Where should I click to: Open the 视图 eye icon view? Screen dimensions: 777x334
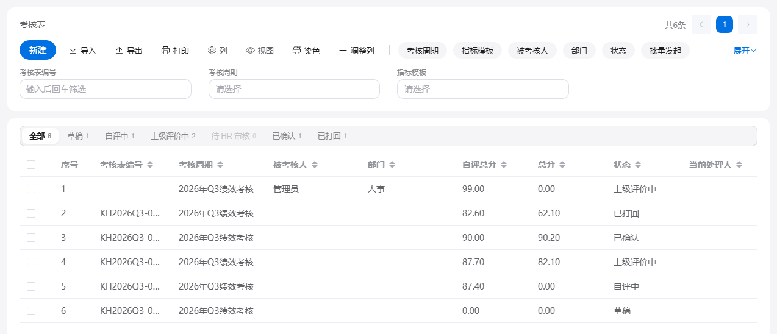click(x=250, y=51)
